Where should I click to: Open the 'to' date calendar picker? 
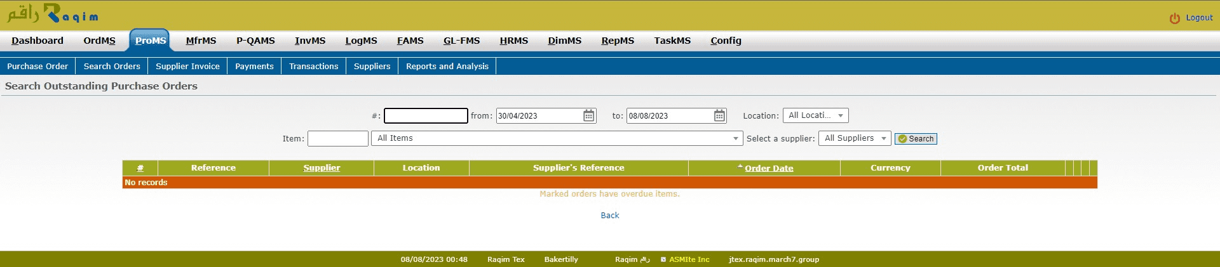click(719, 115)
